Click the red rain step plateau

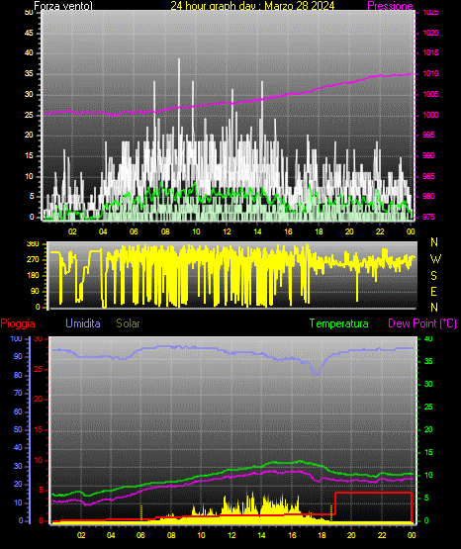pos(373,493)
